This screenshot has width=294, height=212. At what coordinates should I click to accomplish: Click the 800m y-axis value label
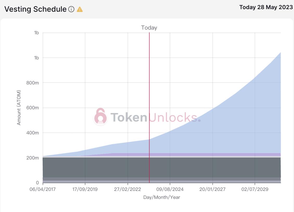click(x=33, y=83)
